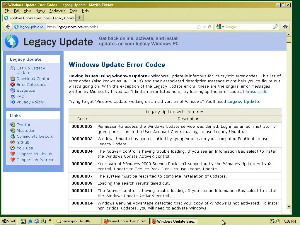Open the Set Up Legacy Update link
The height and width of the screenshot is (225, 300).
pos(31,70)
